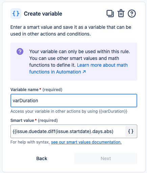The height and width of the screenshot is (173, 147).
Task: Delete the action with the trash icon
Action: click(x=121, y=13)
